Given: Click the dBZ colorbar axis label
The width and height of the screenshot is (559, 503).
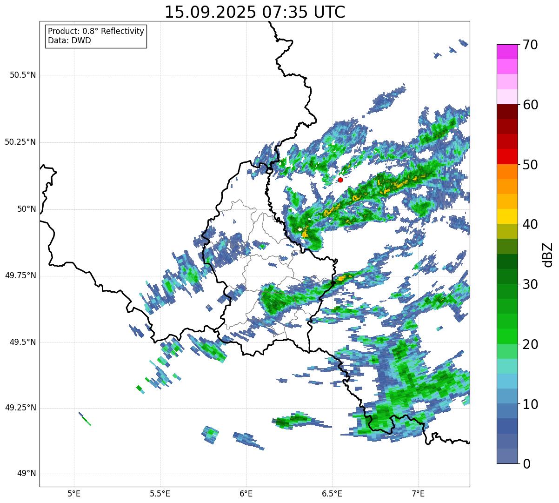Looking at the screenshot, I should [x=548, y=254].
